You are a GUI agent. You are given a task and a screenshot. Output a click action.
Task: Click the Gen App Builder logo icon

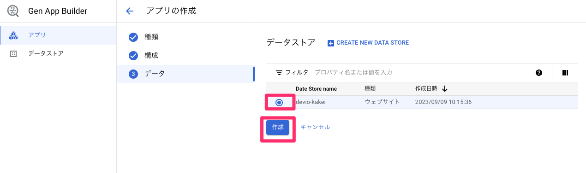[13, 11]
